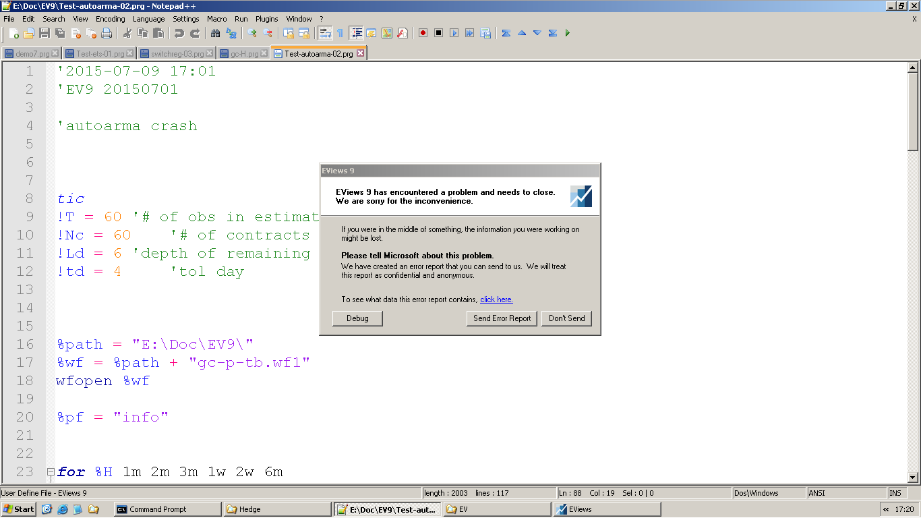Click the Save All toolbar icon
The width and height of the screenshot is (921, 518).
(x=60, y=33)
